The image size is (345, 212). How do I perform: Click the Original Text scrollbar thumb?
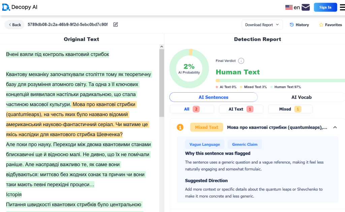(162, 83)
